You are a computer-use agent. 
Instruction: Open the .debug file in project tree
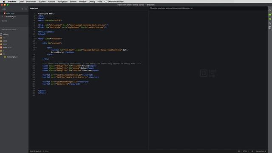click(x=6, y=34)
